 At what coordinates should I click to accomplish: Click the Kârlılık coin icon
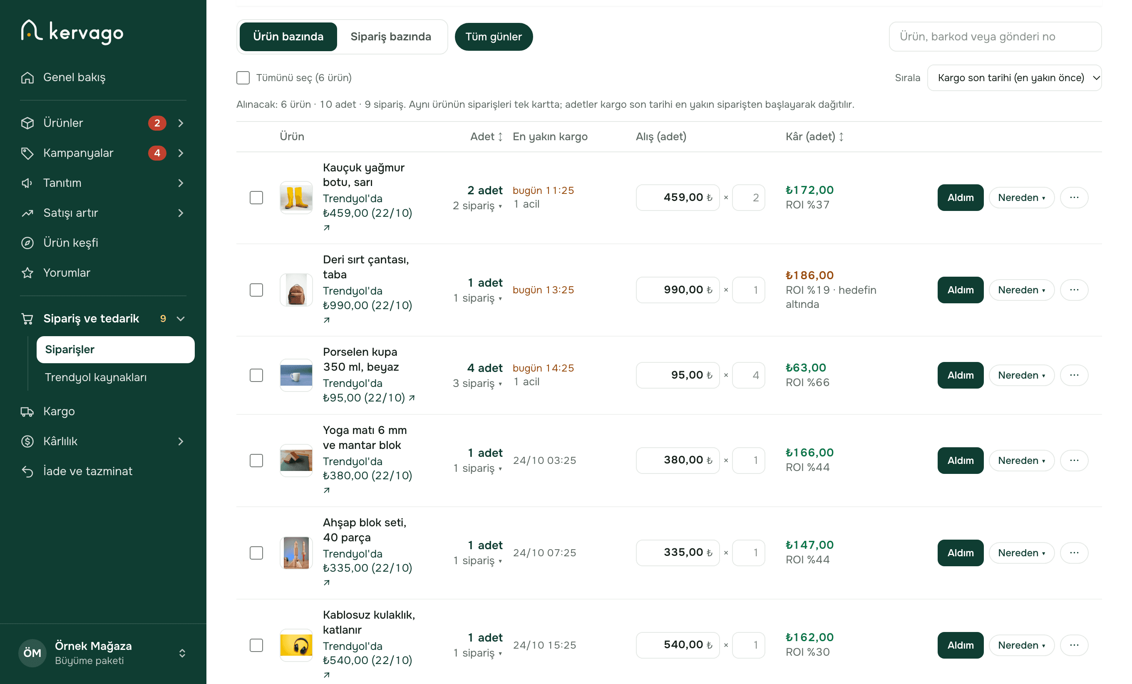coord(27,441)
